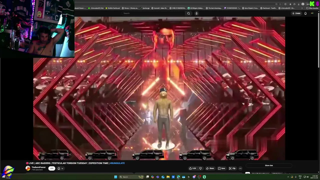Focus the YouTube search field
The image size is (320, 180).
(154, 13)
